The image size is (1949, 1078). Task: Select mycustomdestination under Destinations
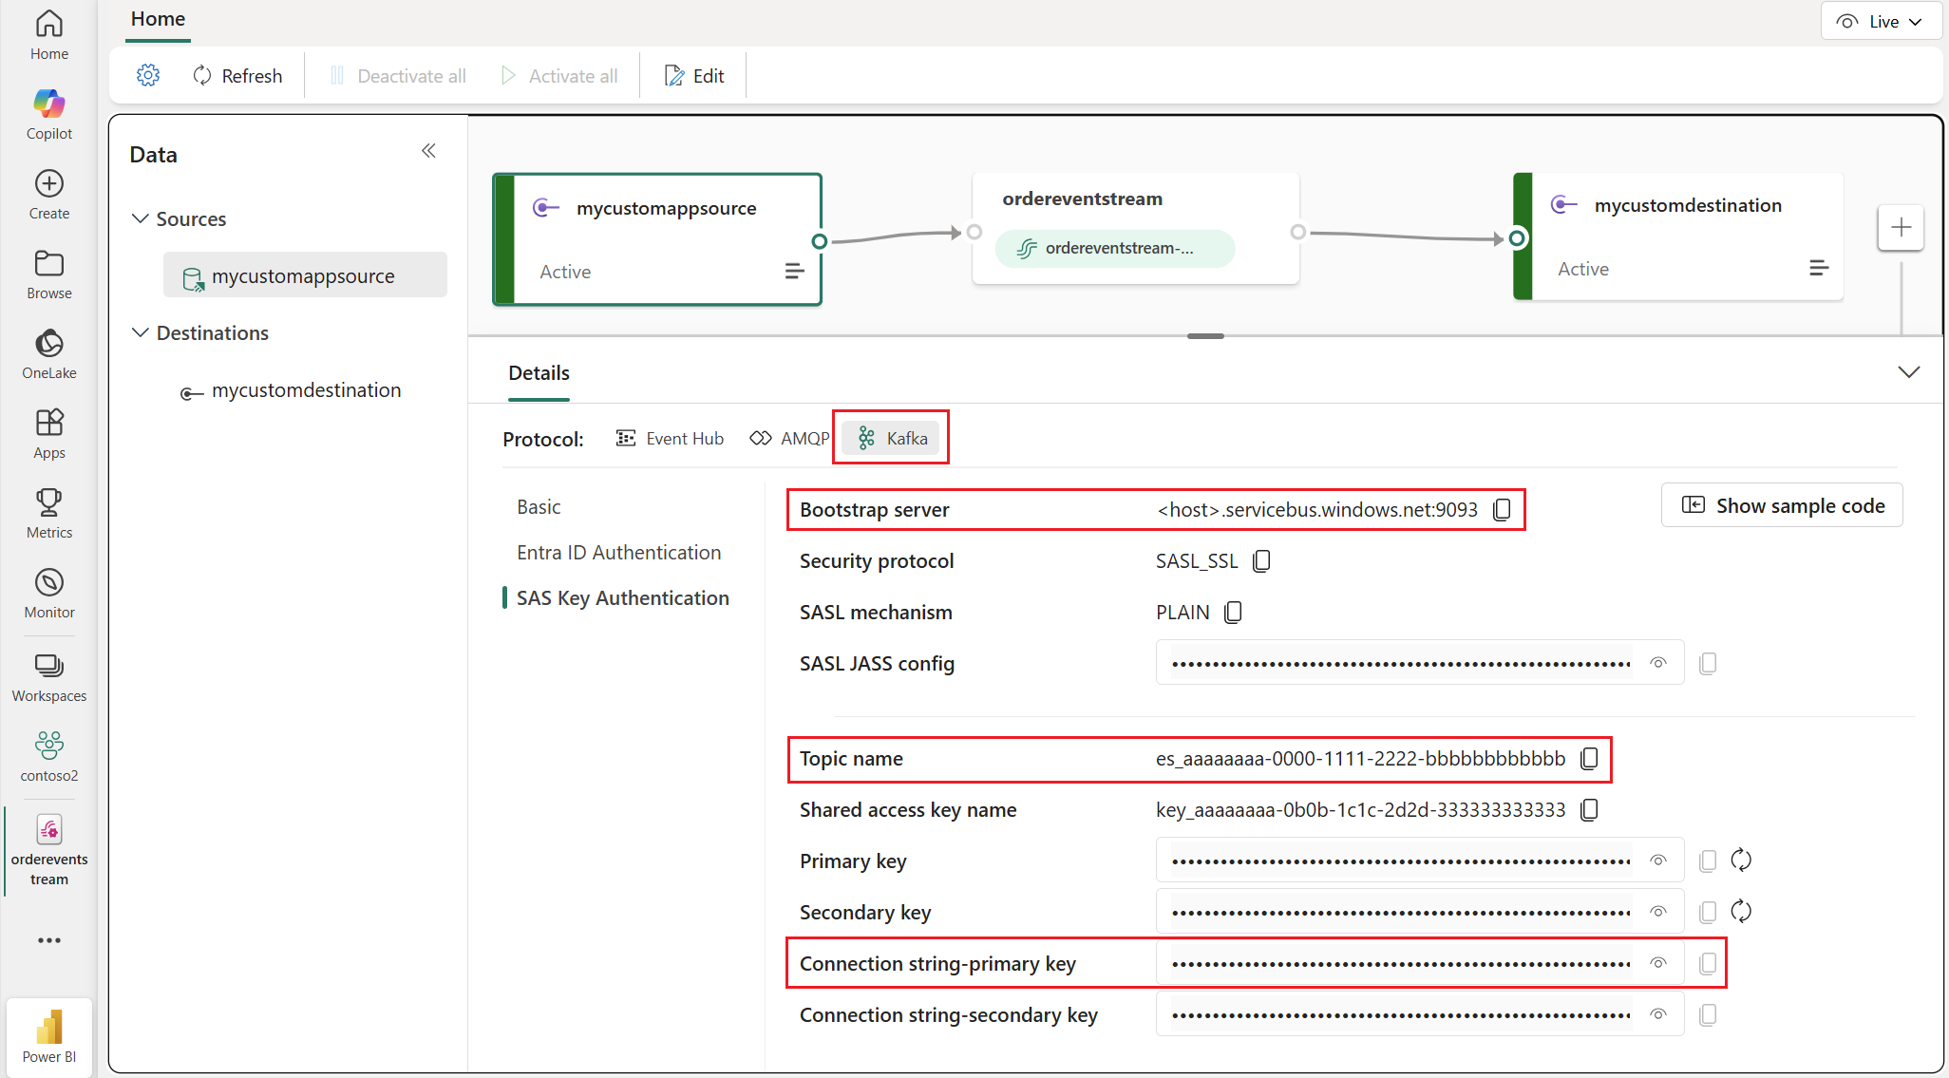(x=307, y=389)
